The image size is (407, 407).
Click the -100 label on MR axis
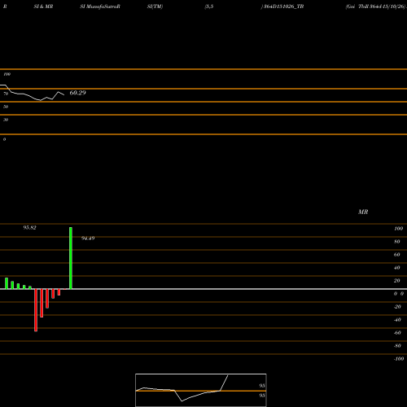(399, 359)
